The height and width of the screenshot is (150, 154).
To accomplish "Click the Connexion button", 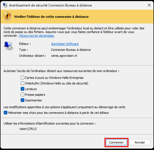I will [116, 142].
